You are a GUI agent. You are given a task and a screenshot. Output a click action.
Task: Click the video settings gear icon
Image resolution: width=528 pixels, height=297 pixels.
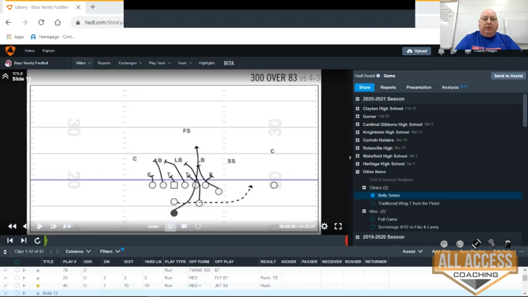point(325,226)
